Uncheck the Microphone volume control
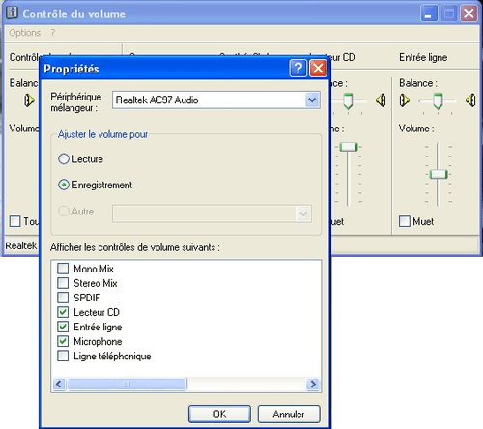 [x=63, y=341]
